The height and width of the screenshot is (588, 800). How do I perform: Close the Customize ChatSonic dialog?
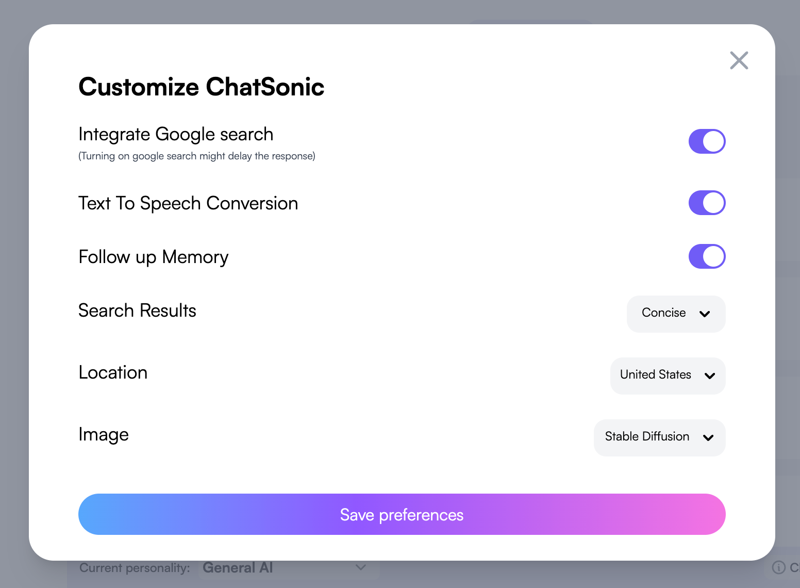click(739, 60)
